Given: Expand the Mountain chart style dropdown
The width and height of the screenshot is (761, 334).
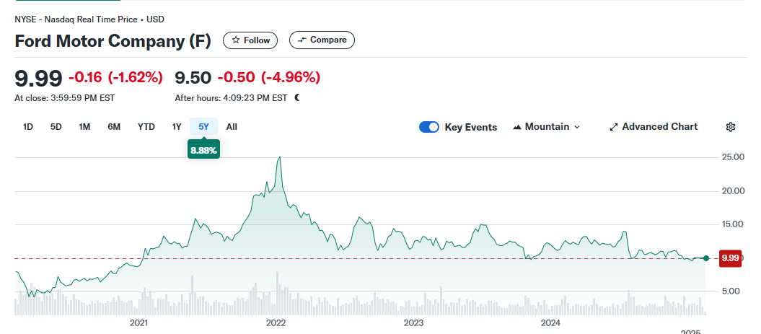Looking at the screenshot, I should tap(576, 127).
